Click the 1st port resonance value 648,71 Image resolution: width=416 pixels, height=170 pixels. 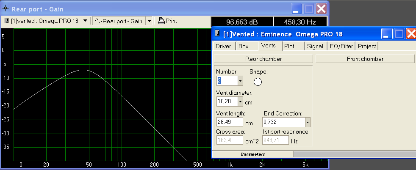275,140
